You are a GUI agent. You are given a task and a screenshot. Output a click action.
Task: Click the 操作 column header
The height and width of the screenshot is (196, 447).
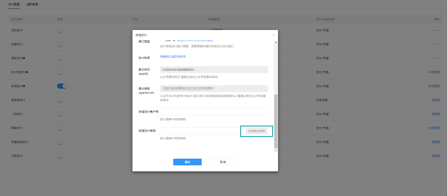coord(437,19)
